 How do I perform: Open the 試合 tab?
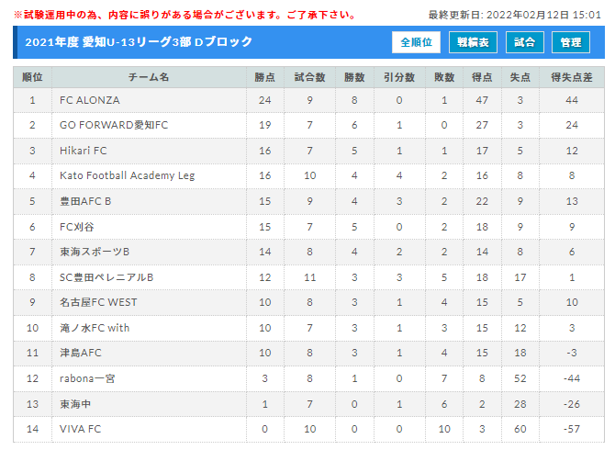[525, 42]
